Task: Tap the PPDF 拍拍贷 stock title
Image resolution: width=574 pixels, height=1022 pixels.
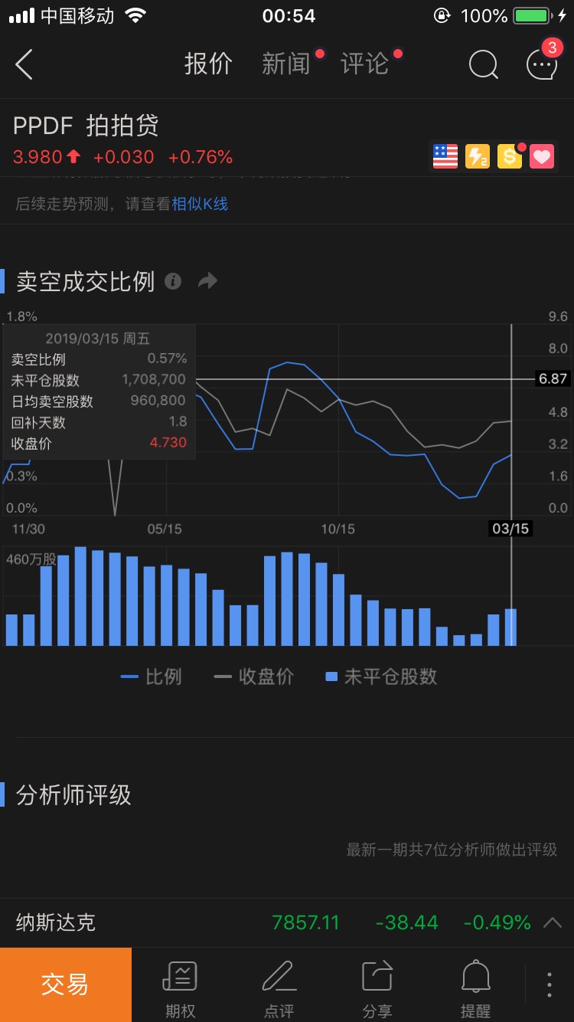Action: 86,126
